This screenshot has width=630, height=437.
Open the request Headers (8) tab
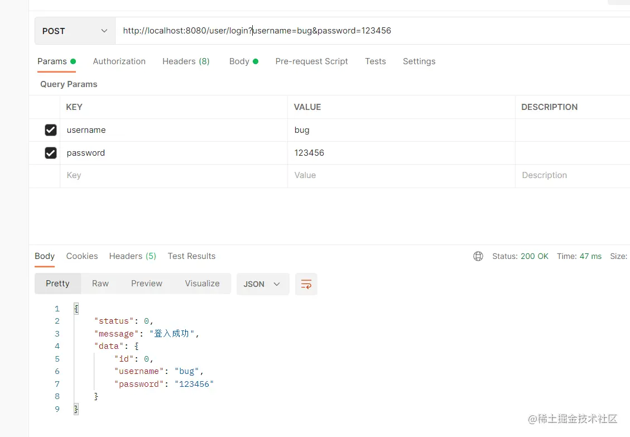[x=186, y=61]
